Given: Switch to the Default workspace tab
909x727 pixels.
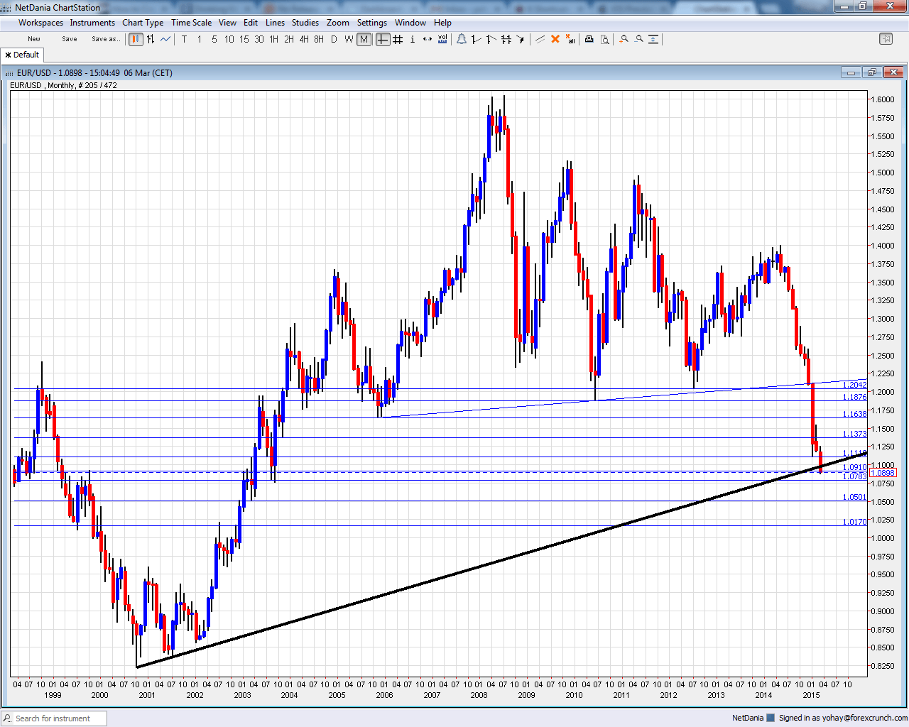Looking at the screenshot, I should pyautogui.click(x=23, y=55).
